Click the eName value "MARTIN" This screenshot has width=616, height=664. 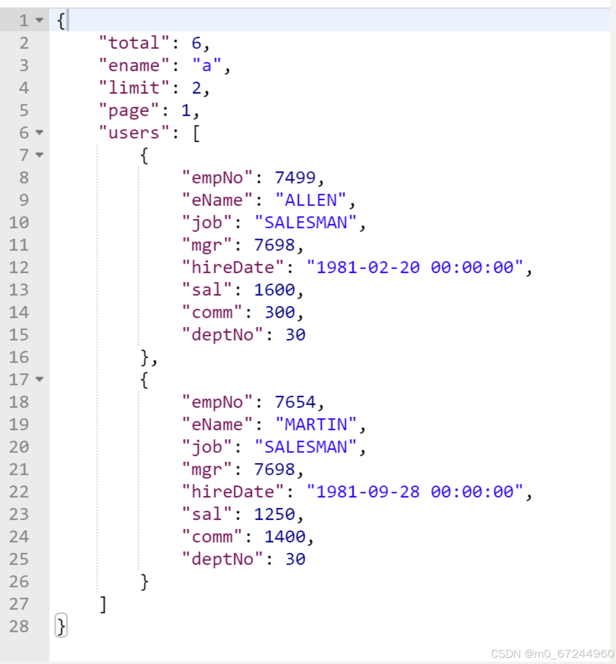point(316,424)
